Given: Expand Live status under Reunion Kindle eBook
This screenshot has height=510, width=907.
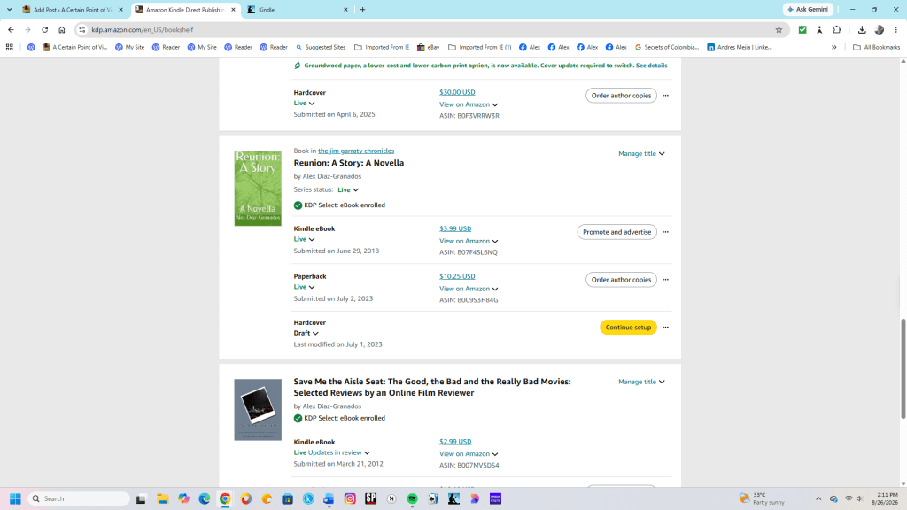Looking at the screenshot, I should click(305, 239).
